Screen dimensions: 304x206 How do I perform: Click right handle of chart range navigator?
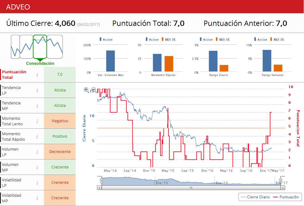281,181
